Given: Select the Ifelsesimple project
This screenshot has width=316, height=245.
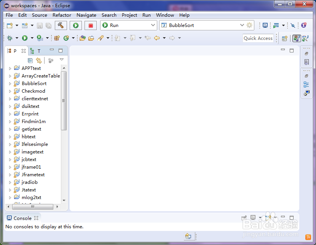Looking at the screenshot, I should tap(35, 144).
